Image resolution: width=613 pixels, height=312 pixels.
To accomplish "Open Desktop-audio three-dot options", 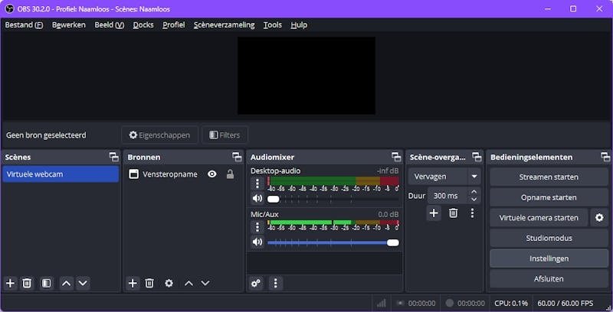I will [257, 184].
